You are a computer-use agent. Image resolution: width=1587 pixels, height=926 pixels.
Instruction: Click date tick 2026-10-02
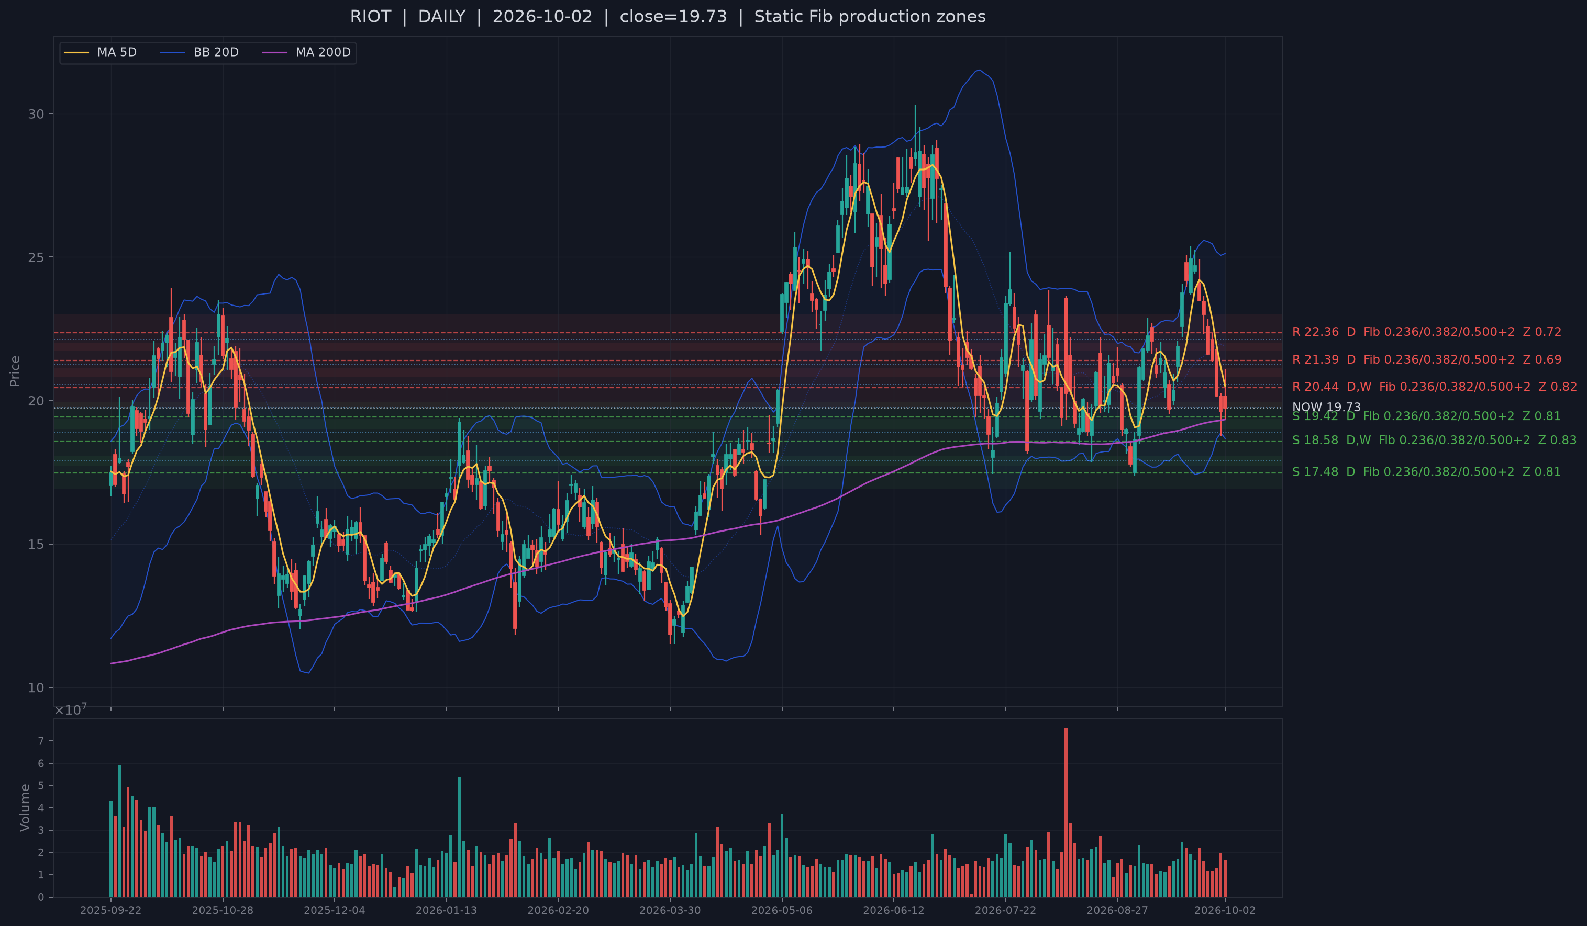(x=1225, y=910)
